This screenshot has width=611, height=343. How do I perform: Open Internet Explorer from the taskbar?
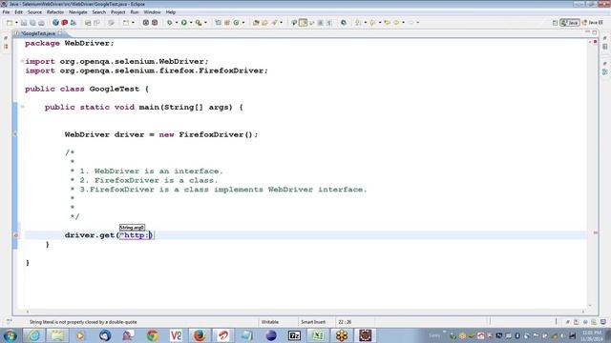[34, 335]
